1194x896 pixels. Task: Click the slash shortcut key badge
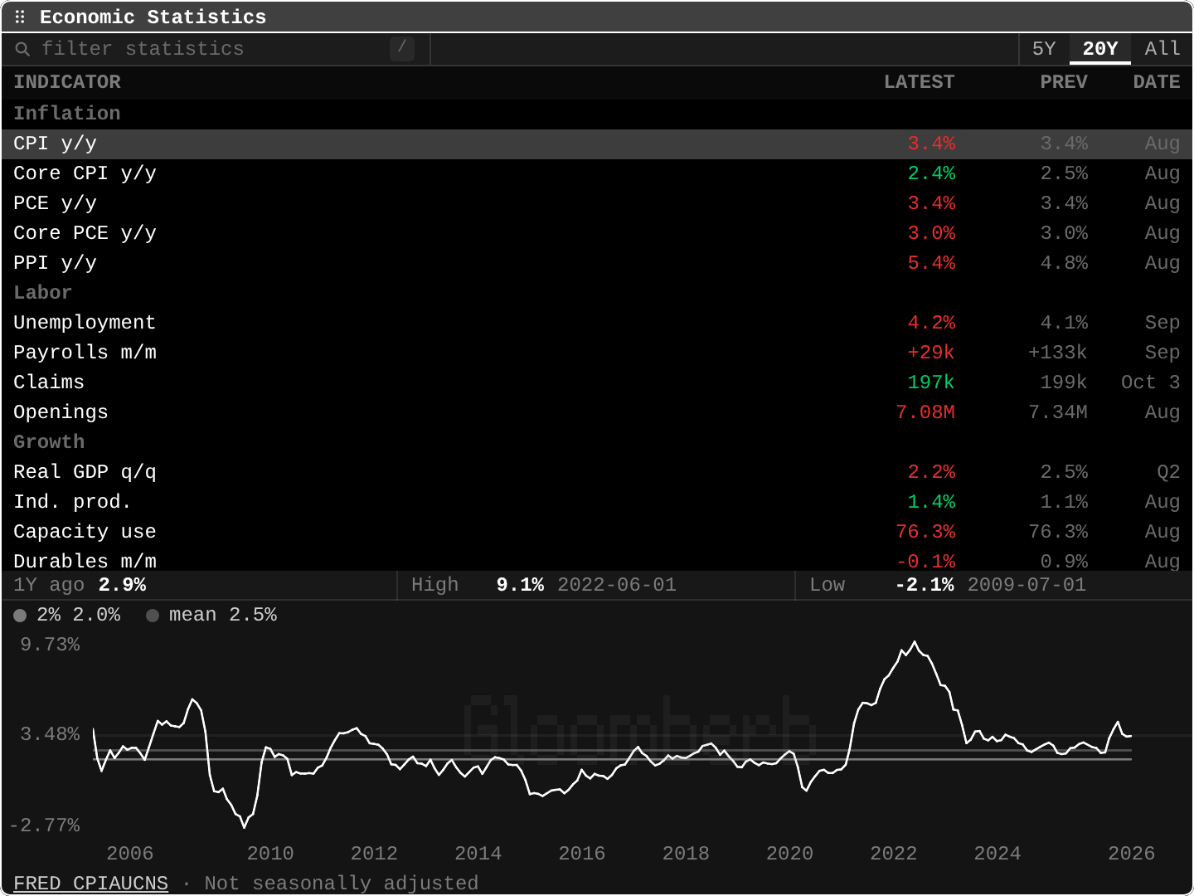[x=401, y=48]
